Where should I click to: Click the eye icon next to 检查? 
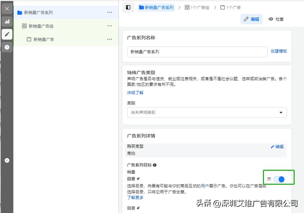[271, 19]
